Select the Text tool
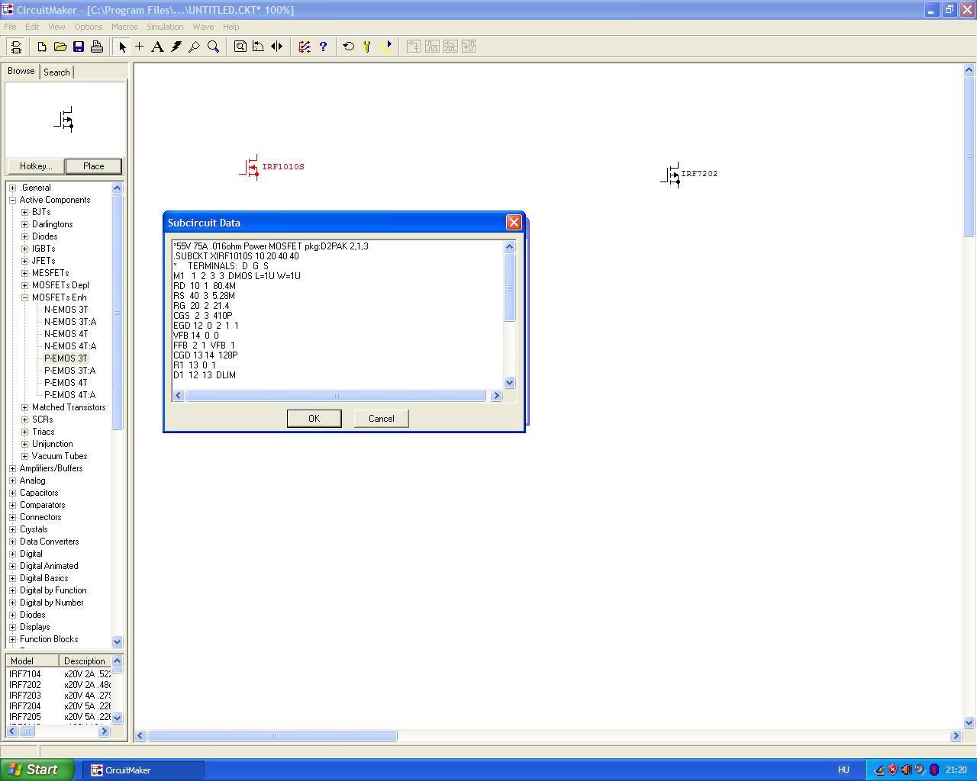Image resolution: width=977 pixels, height=781 pixels. [x=157, y=47]
